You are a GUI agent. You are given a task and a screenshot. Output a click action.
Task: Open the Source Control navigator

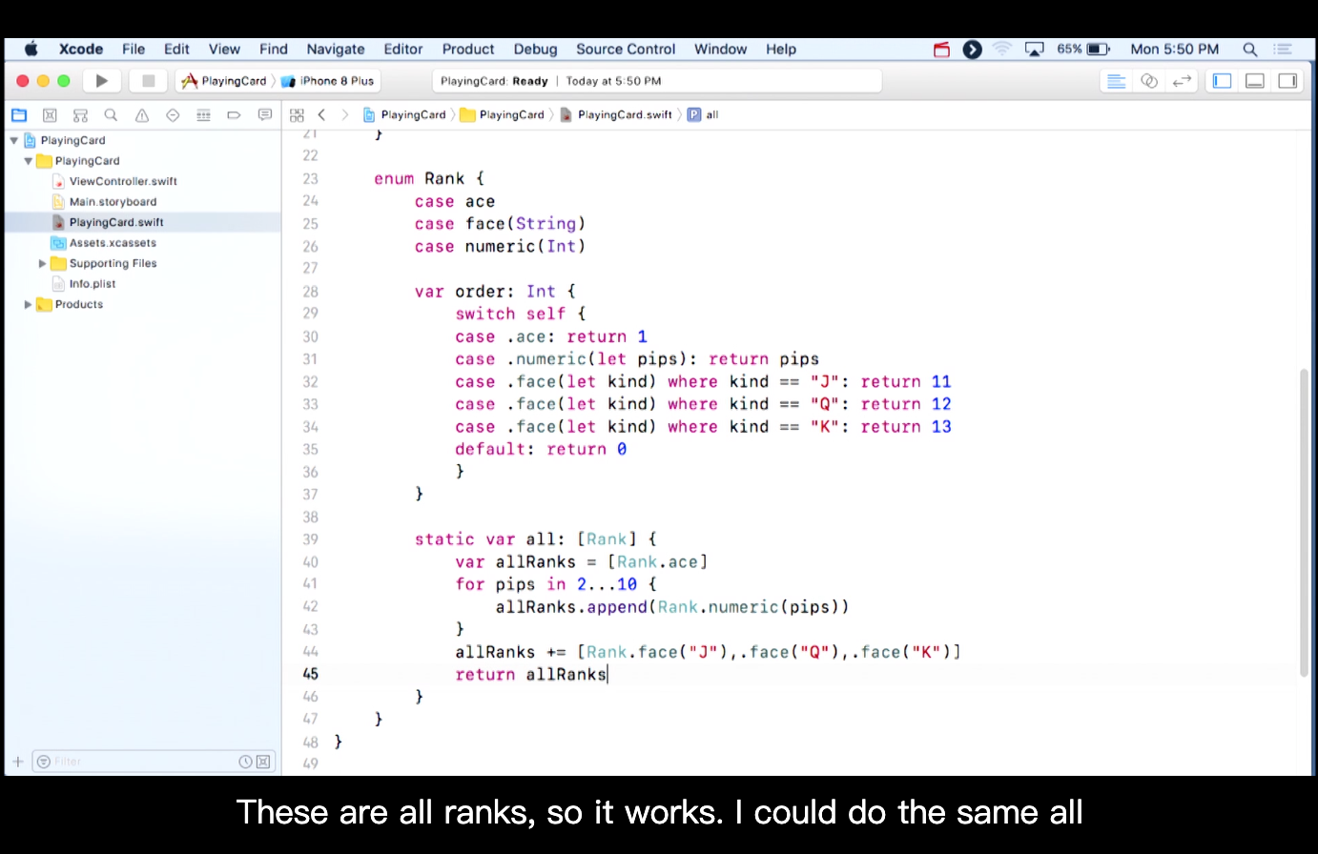[50, 115]
